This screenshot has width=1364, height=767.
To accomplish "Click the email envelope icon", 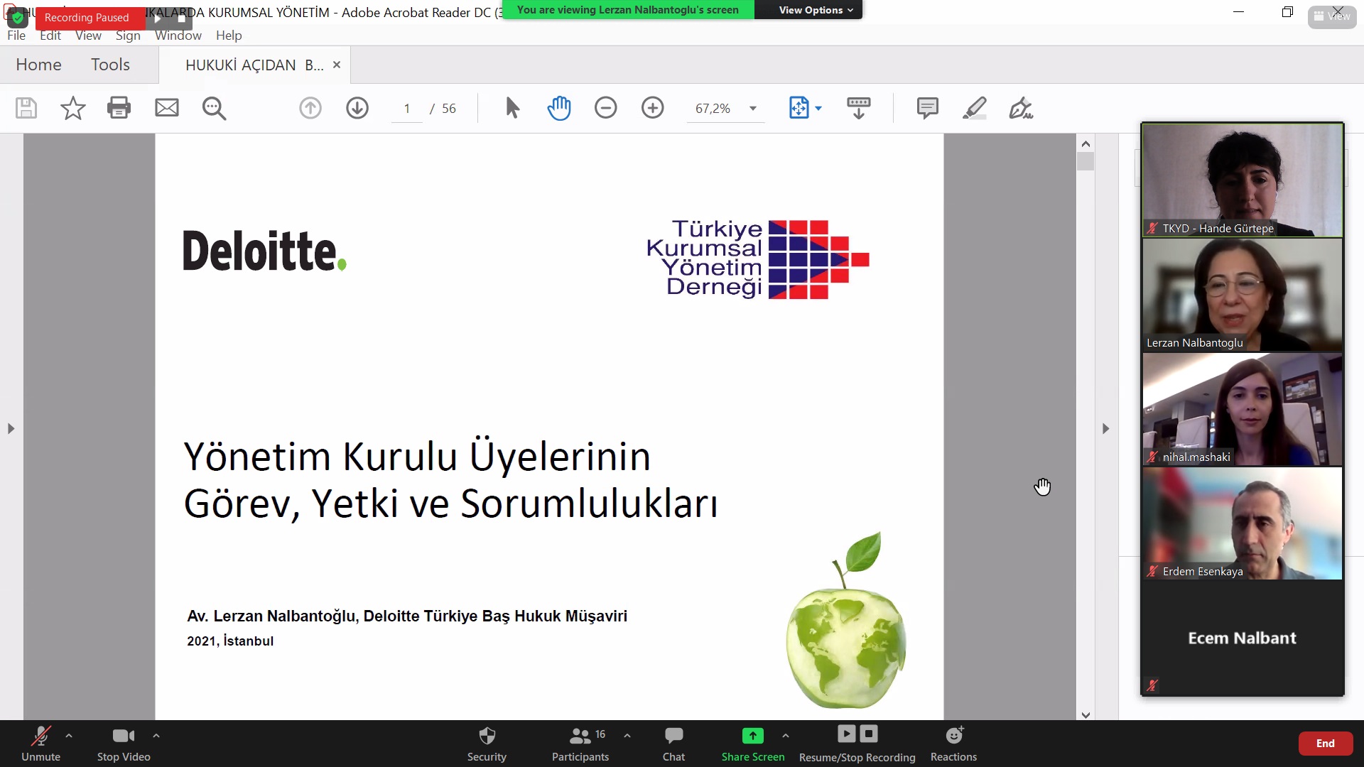I will 167,108.
